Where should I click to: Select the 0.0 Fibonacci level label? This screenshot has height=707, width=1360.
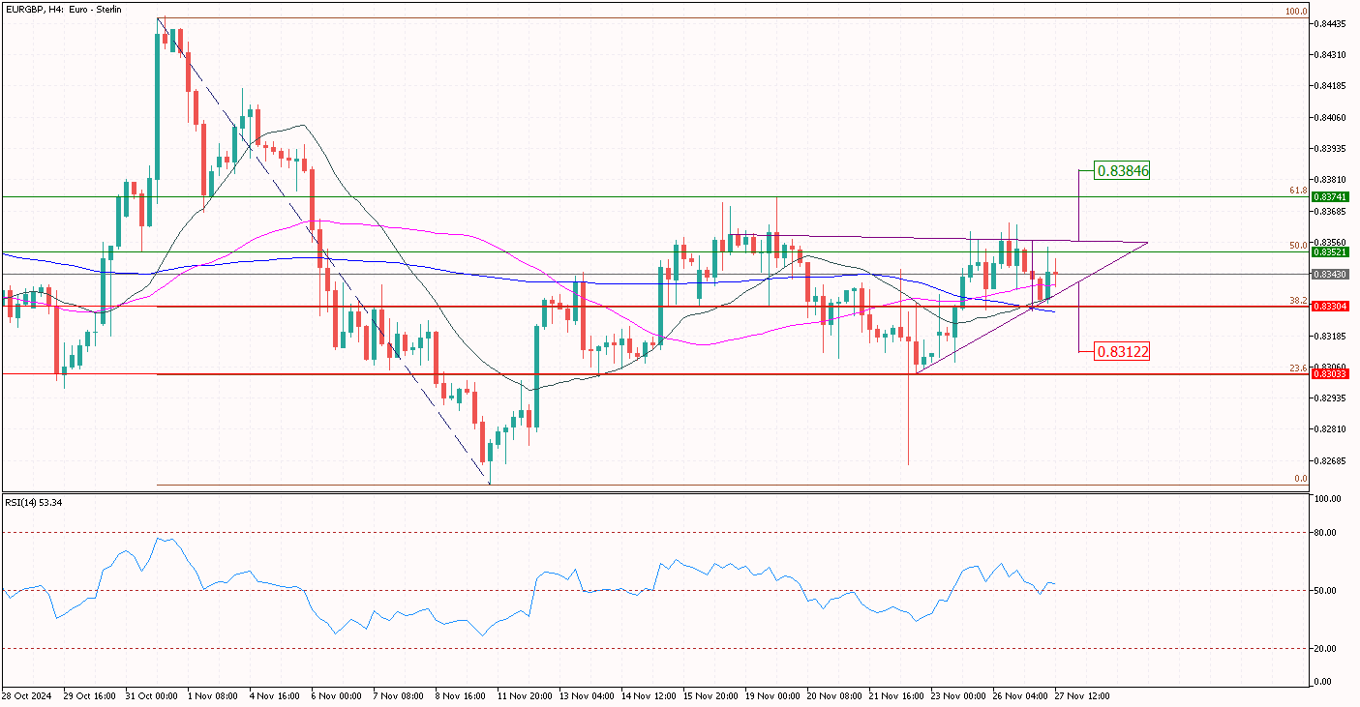tap(1302, 479)
